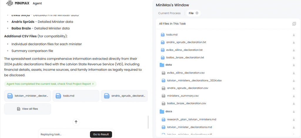301x138 pixels.
Task: Click the docs folder icon
Action: click(x=162, y=111)
